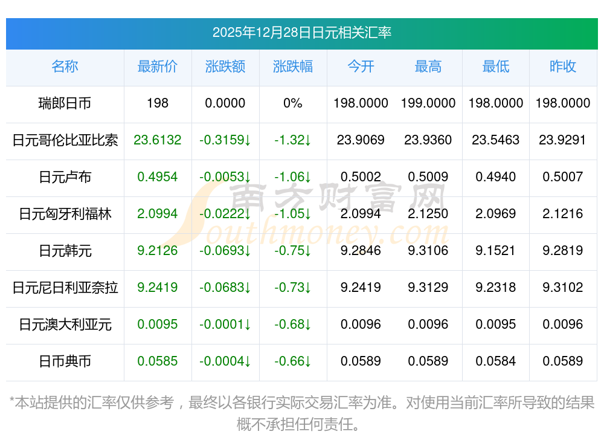
Task: Click change amount -0.0222↓
Action: click(x=225, y=213)
